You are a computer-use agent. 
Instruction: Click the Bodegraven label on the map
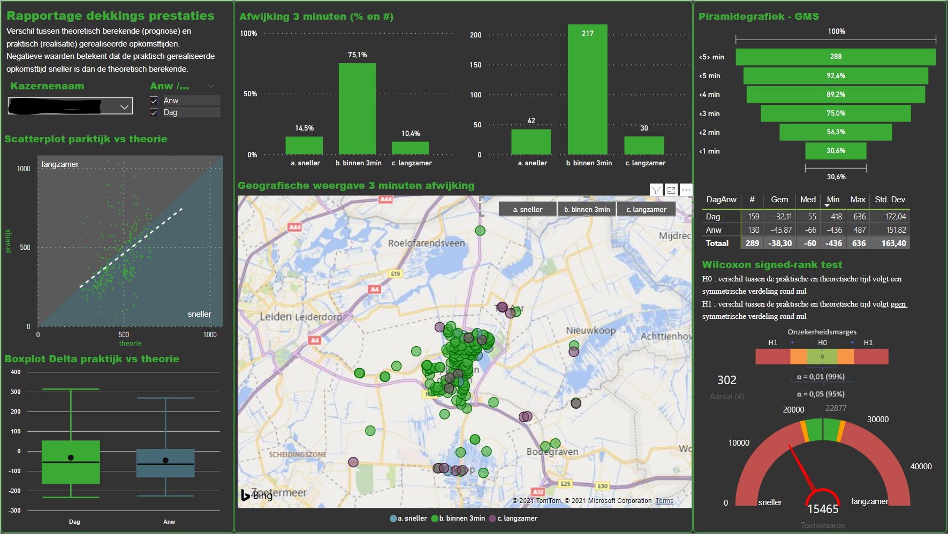pyautogui.click(x=552, y=452)
